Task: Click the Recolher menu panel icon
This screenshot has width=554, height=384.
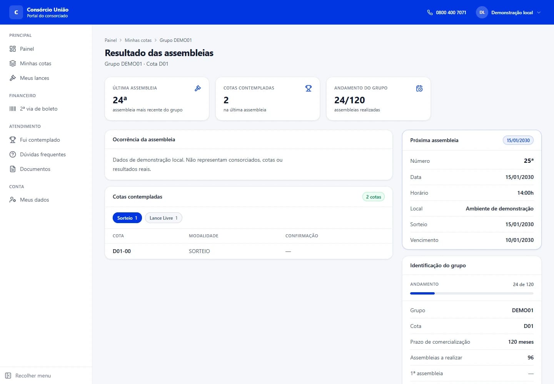Action: (x=8, y=376)
